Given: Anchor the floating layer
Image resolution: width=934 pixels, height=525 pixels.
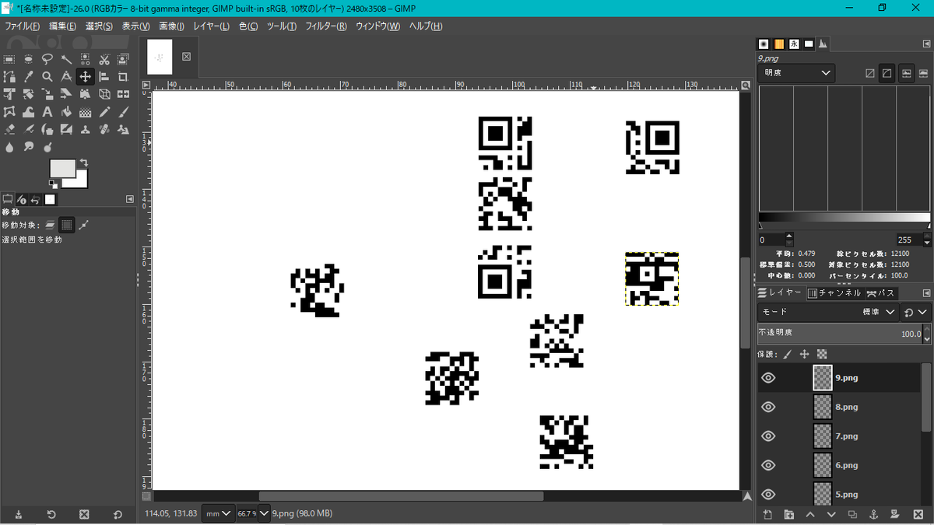Looking at the screenshot, I should coord(873,514).
